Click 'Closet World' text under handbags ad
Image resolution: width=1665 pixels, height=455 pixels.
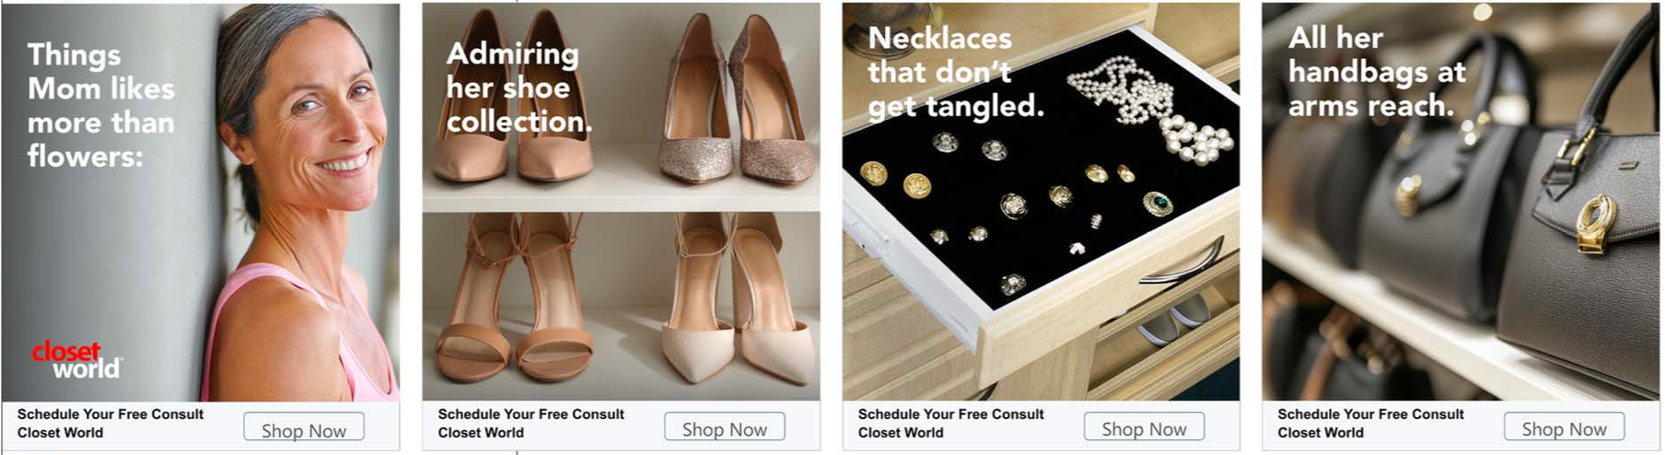(1321, 433)
